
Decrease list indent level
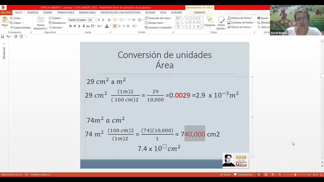tap(130, 20)
